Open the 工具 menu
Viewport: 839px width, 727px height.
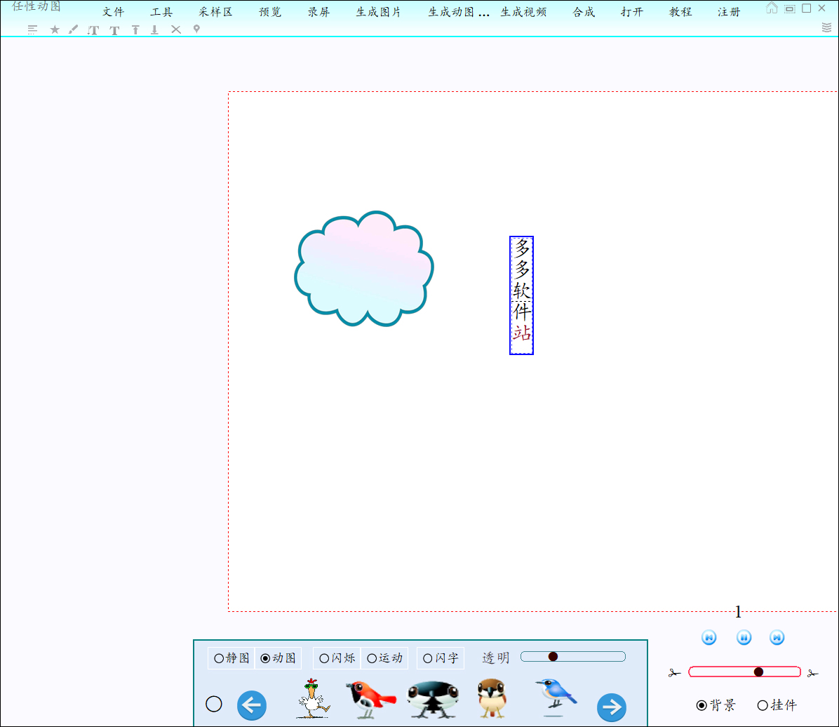tap(161, 12)
